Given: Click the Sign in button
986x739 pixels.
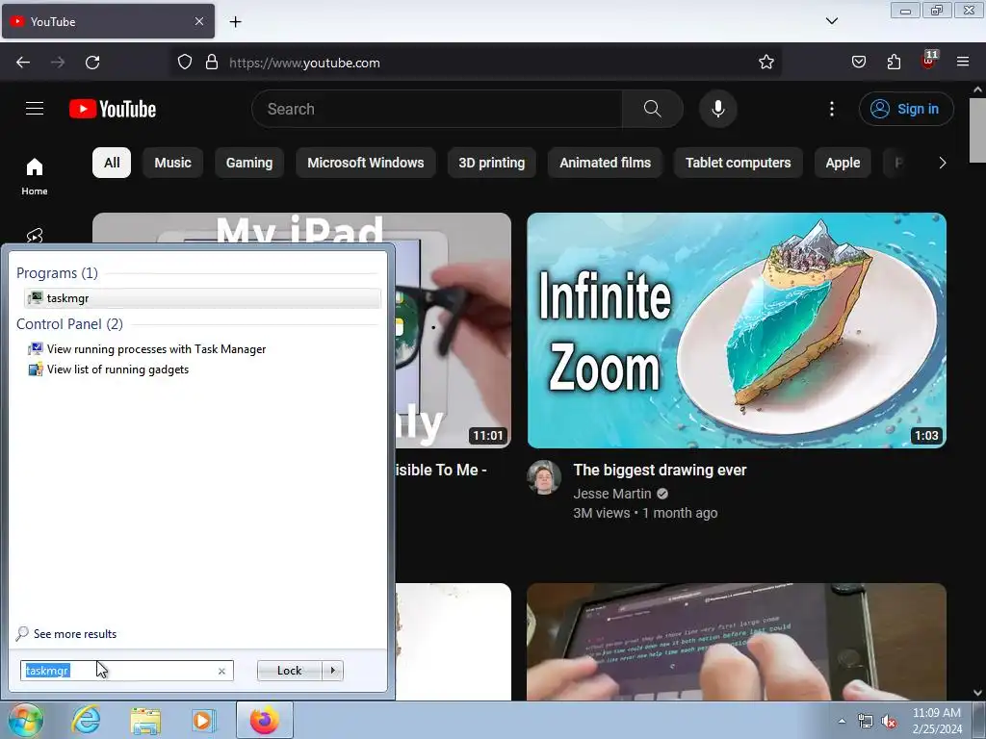Looking at the screenshot, I should tap(906, 109).
